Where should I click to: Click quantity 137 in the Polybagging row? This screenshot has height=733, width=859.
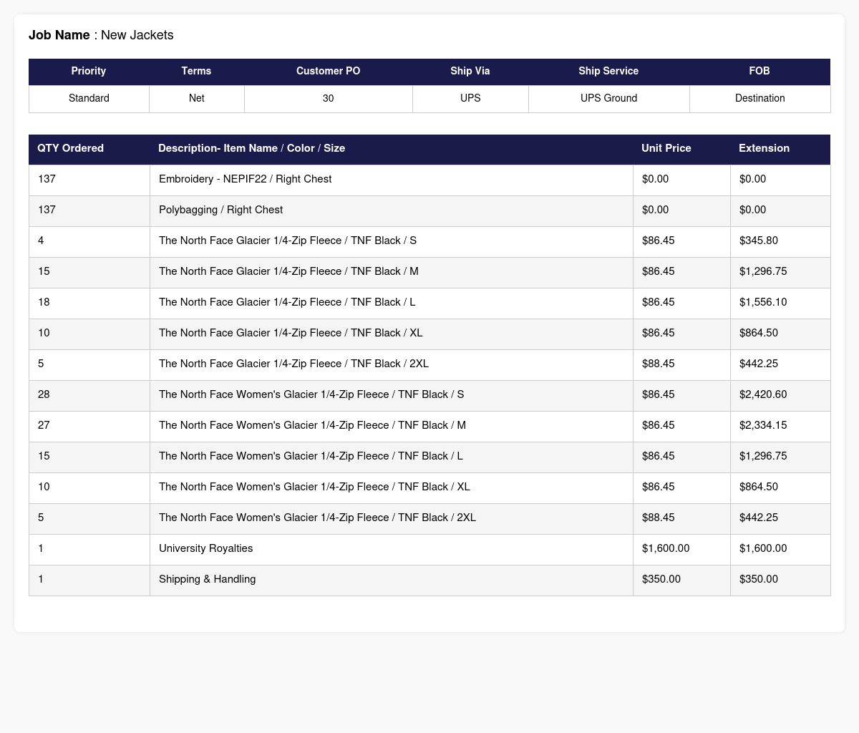click(x=47, y=210)
